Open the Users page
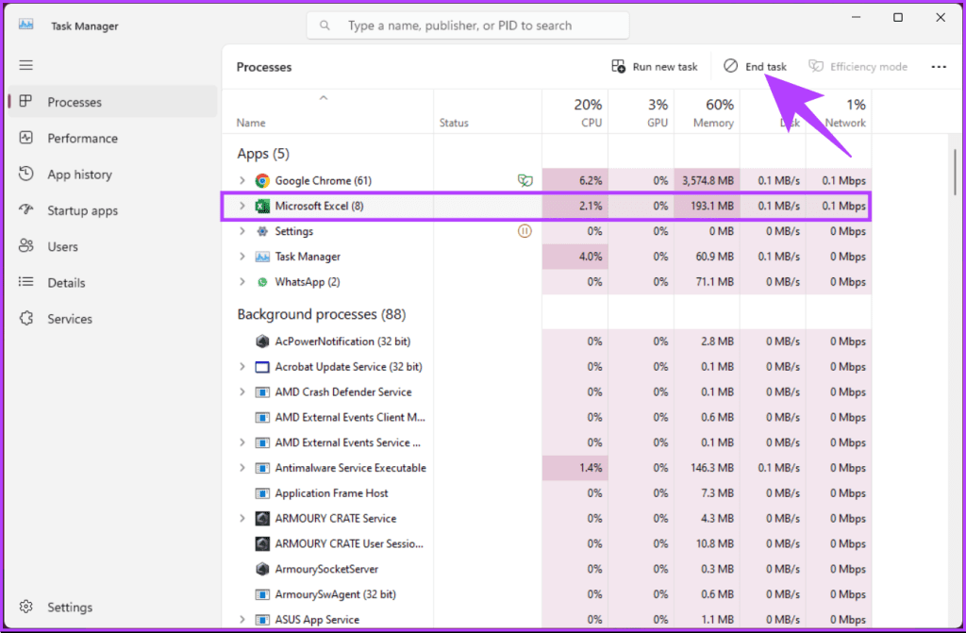Viewport: 966px width, 633px height. [x=113, y=246]
